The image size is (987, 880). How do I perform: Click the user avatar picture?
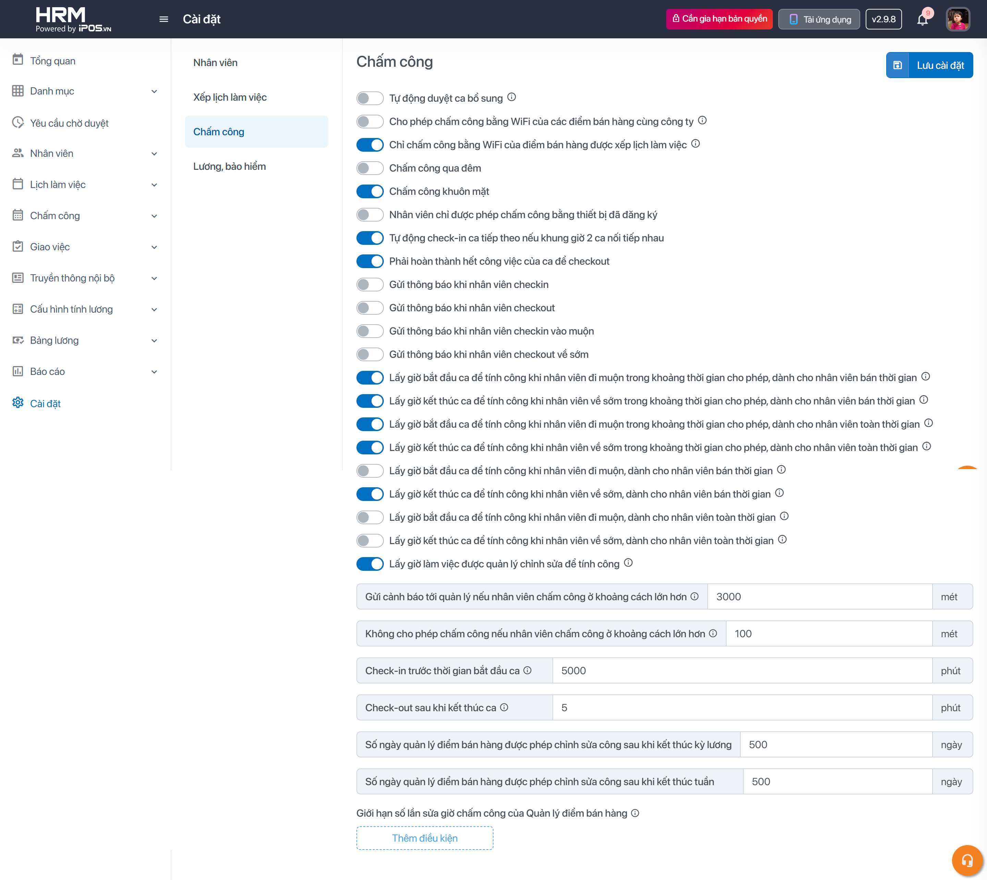958,19
